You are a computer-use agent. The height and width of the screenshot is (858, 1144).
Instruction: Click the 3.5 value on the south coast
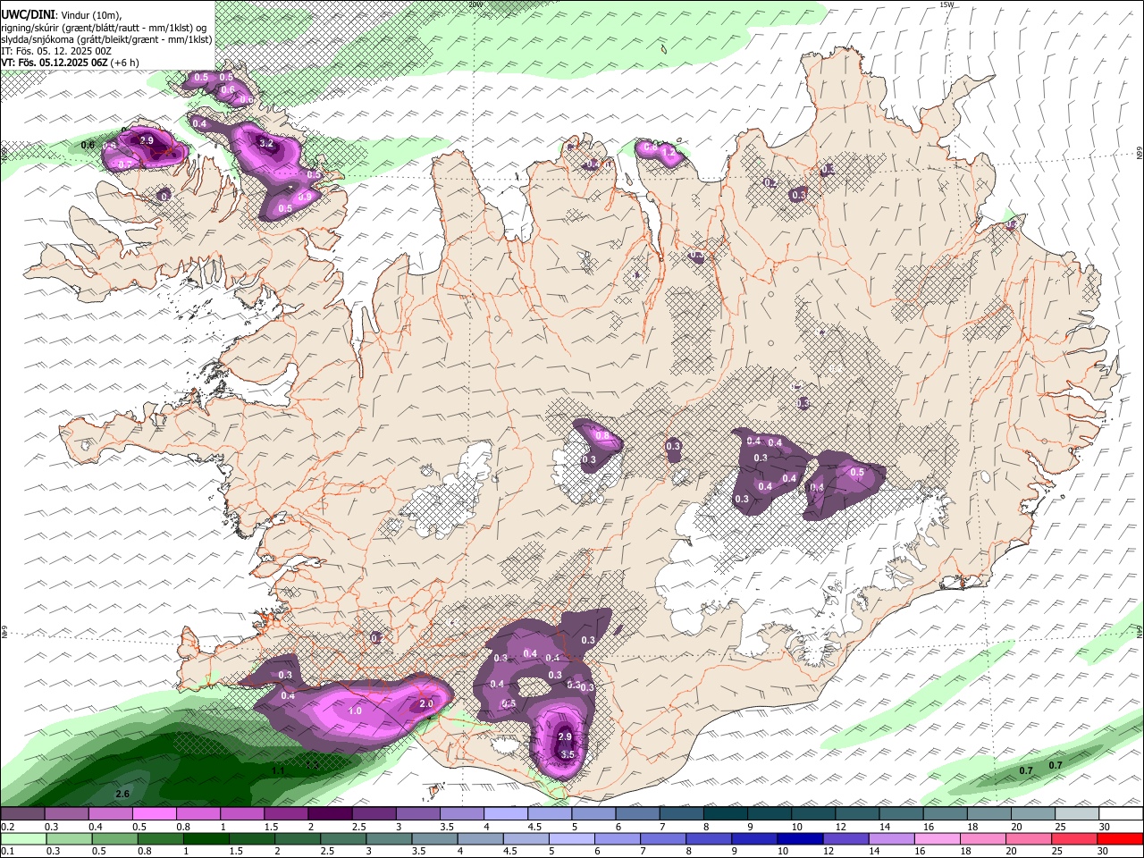tap(568, 754)
